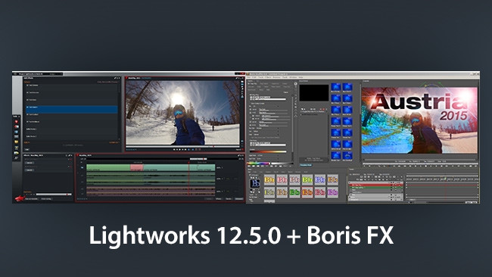This screenshot has height=277, width=492.
Task: Select the yellow Bb text style swatch
Action: (269, 180)
